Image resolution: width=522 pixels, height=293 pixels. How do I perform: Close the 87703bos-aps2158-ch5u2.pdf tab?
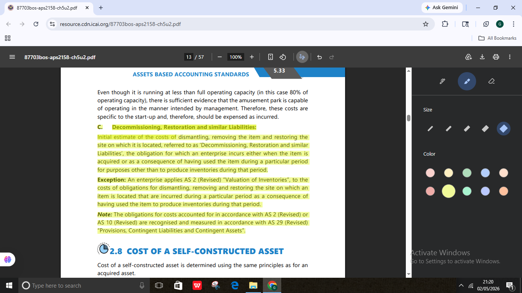(x=87, y=8)
